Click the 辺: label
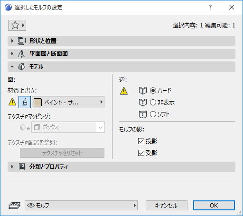The image size is (243, 216). pyautogui.click(x=123, y=80)
